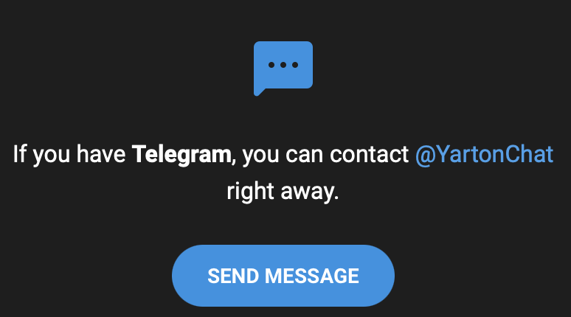
Task: Click the top edge of the message bubble icon
Action: (x=283, y=43)
